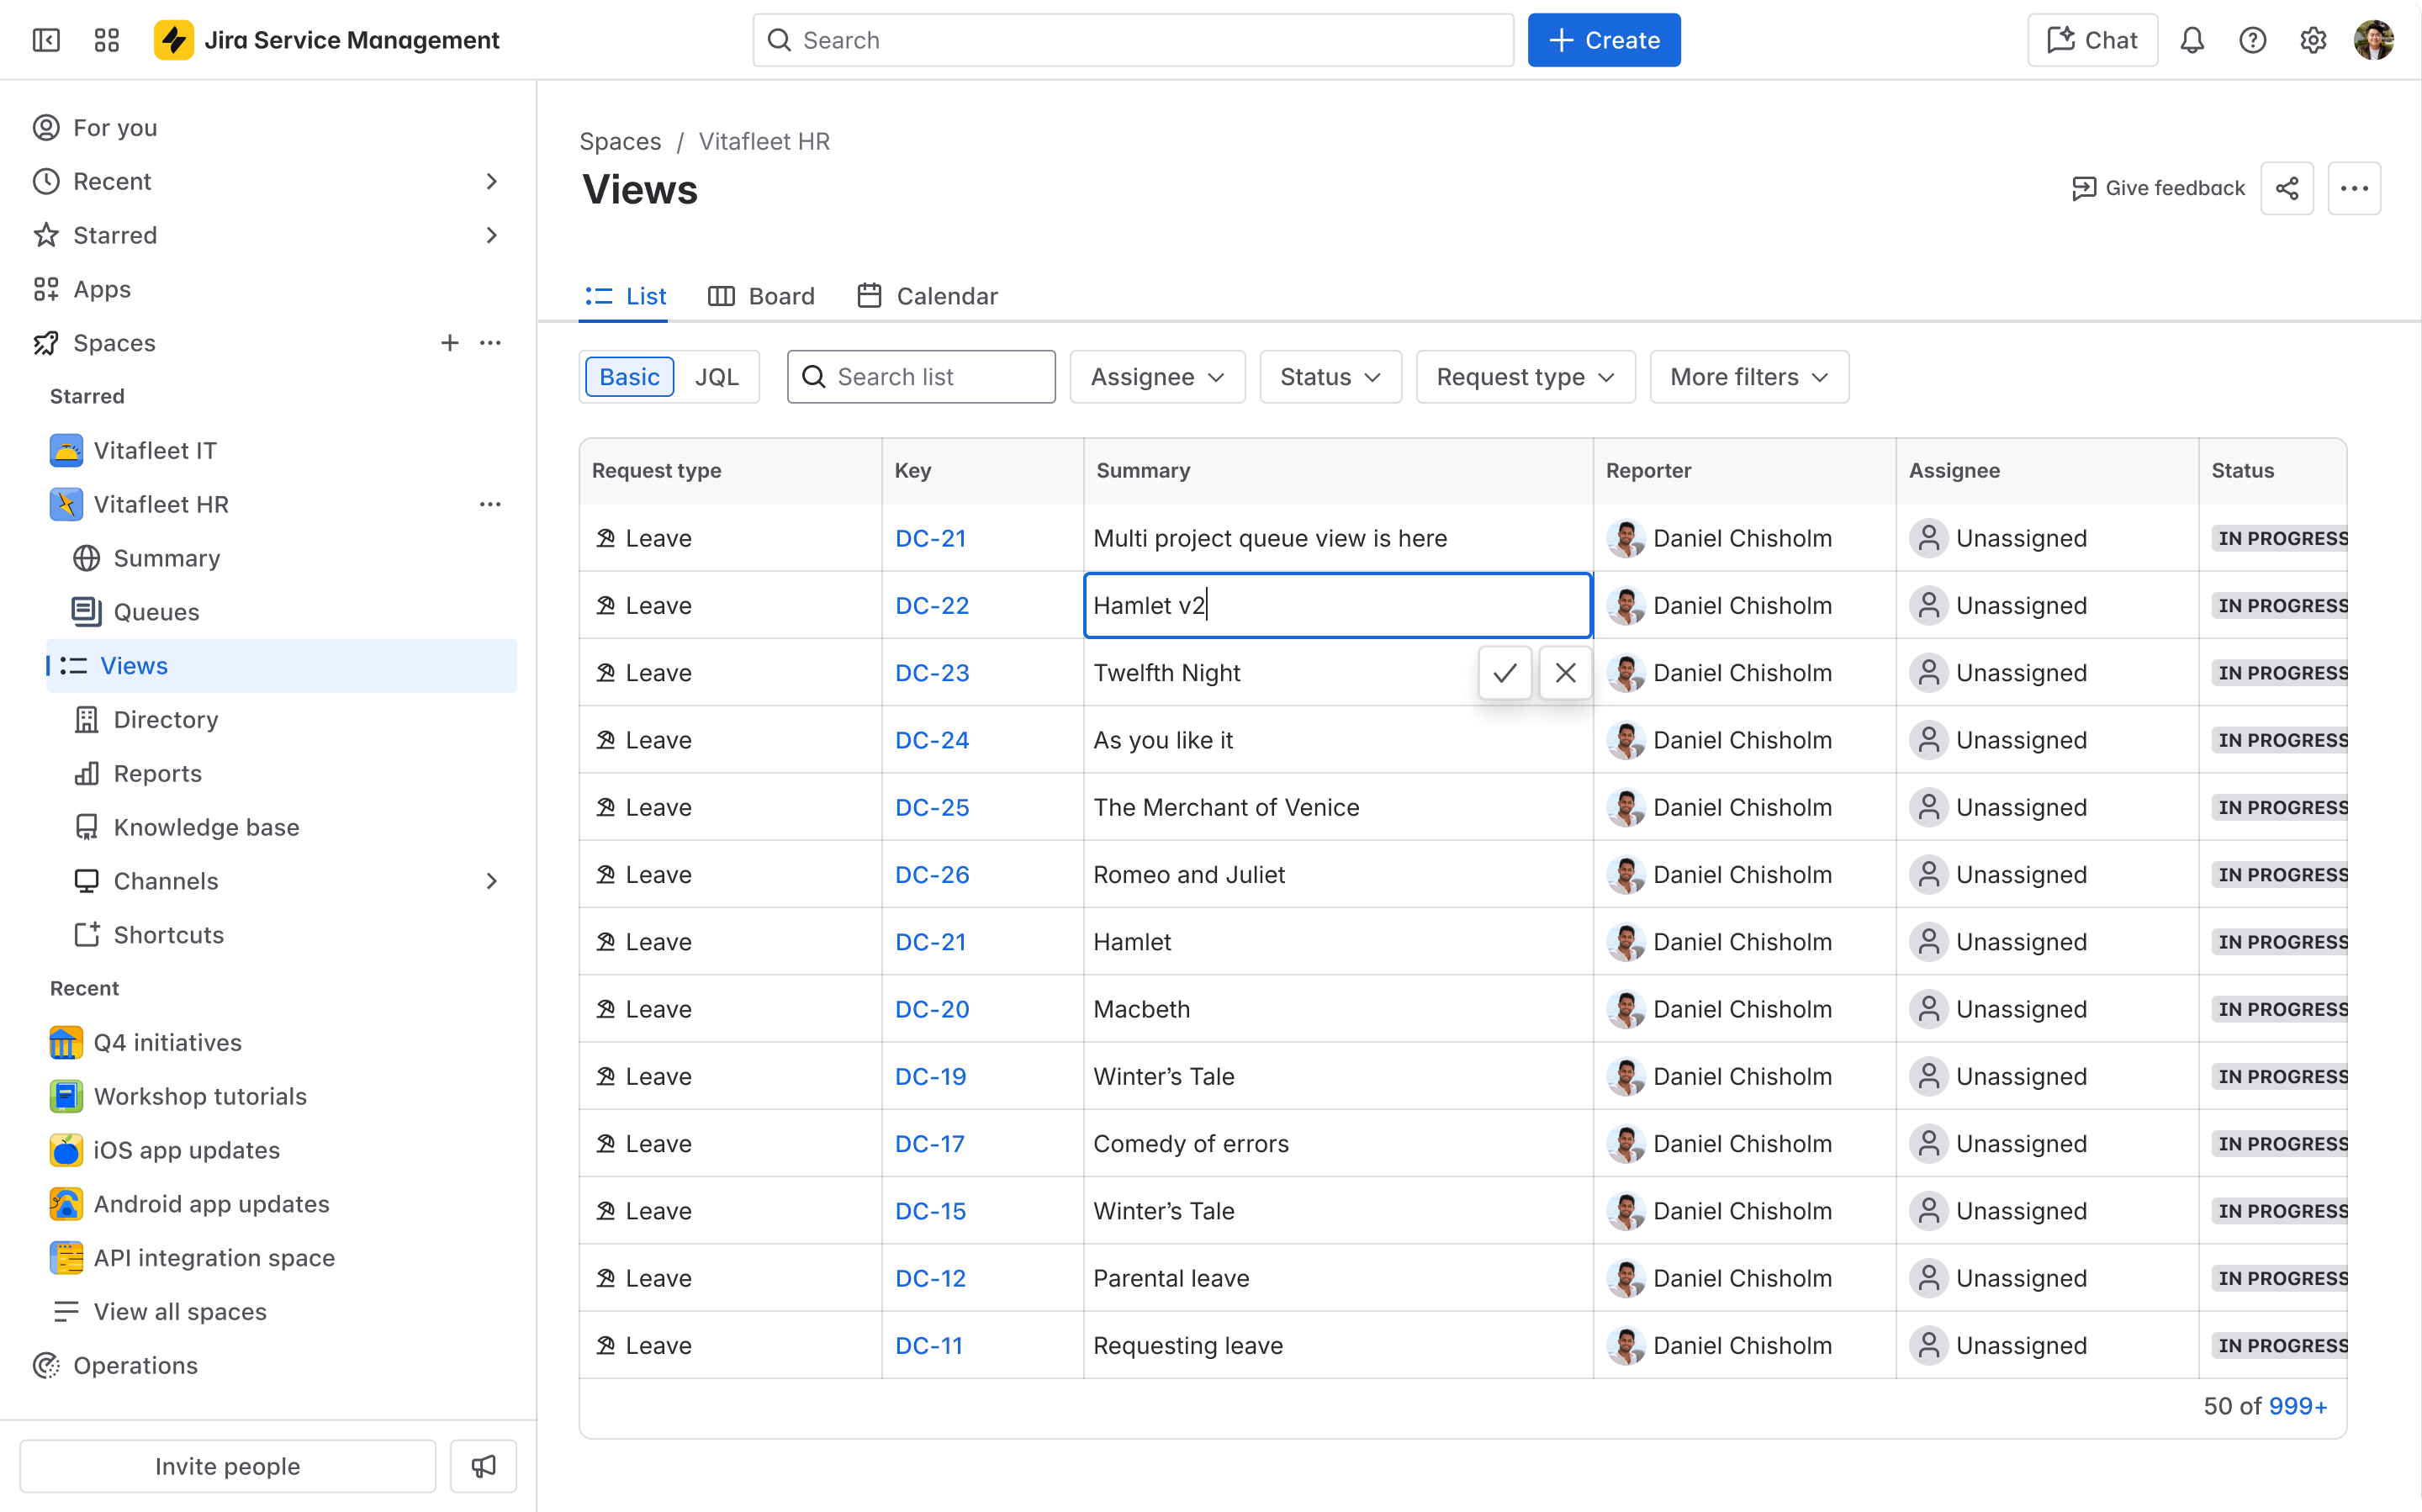Screen dimensions: 2422x1512
Task: Open the Knowledge base
Action: tap(205, 827)
